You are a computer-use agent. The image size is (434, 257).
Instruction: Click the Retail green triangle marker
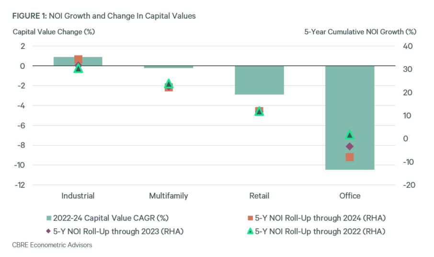point(259,112)
